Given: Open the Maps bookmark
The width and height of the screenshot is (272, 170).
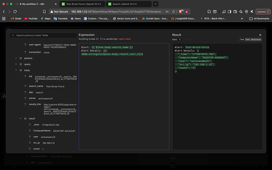Looking at the screenshot, I should [45, 19].
